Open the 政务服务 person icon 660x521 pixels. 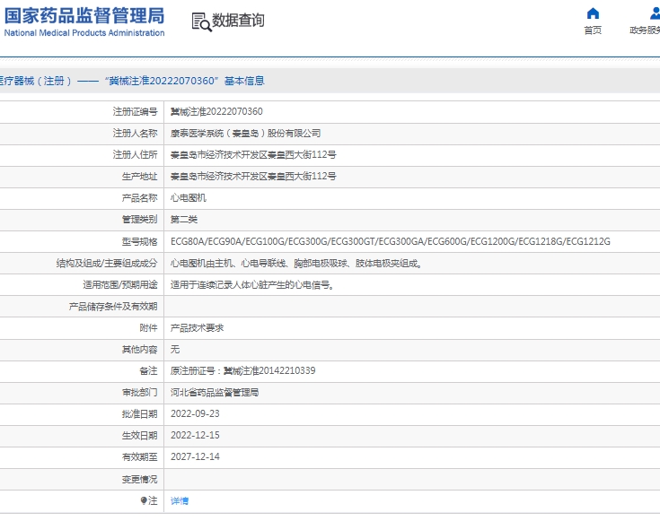[655, 13]
